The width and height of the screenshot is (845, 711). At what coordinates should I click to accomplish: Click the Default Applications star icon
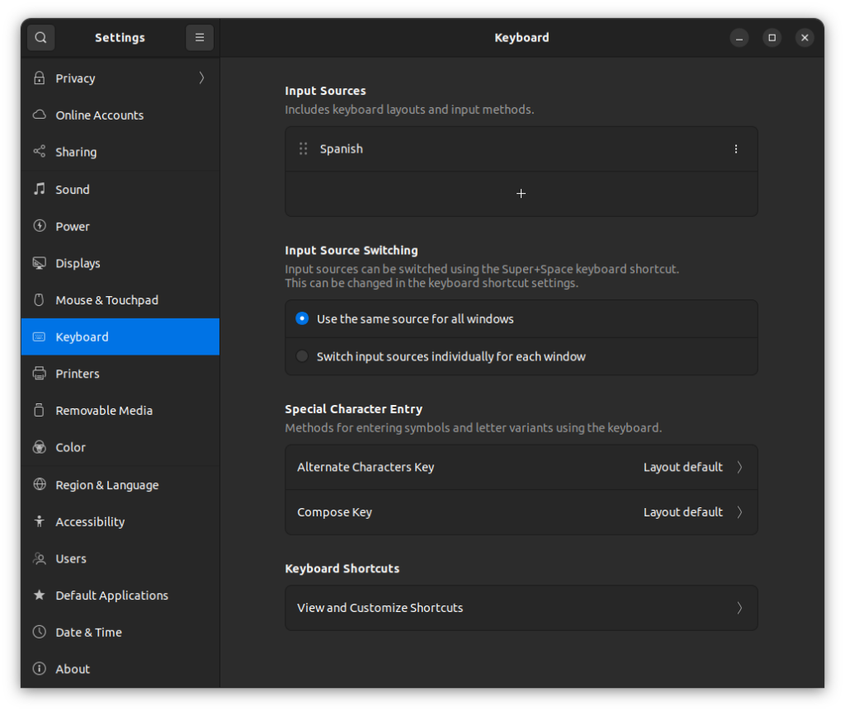39,596
